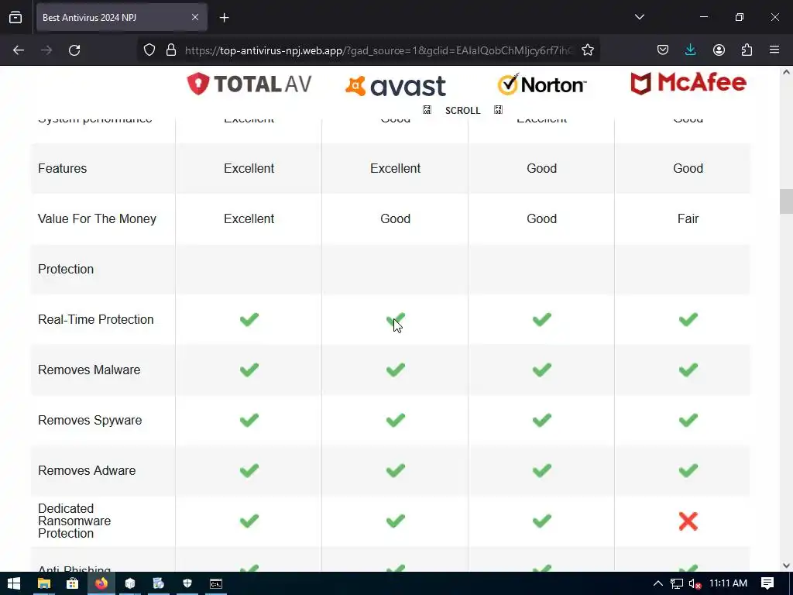Click the Removes Spyware label

[x=90, y=421]
